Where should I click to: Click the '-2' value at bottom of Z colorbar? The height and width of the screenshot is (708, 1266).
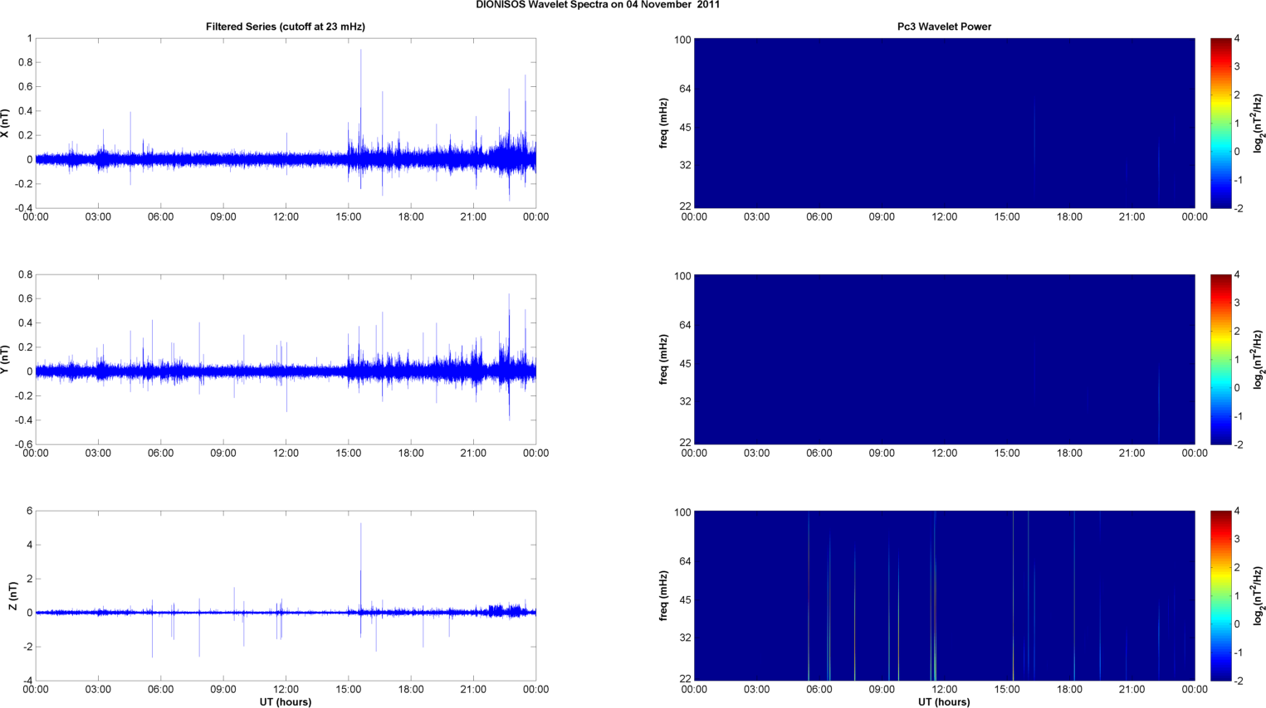tap(1237, 681)
